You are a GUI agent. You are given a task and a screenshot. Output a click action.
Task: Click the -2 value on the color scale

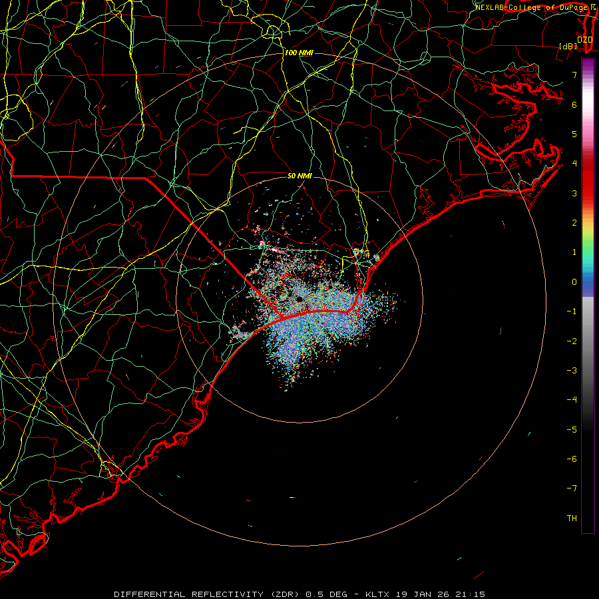coord(572,341)
